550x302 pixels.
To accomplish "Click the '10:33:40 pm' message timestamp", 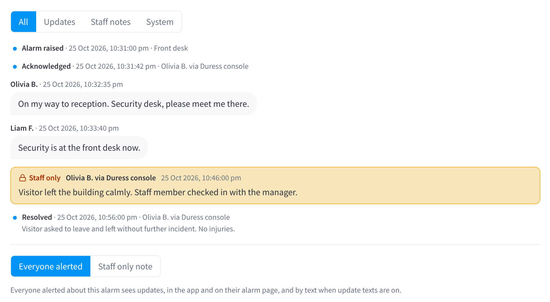I will pos(79,128).
